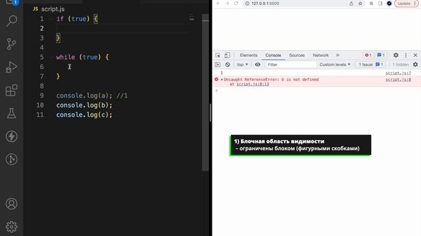The width and height of the screenshot is (421, 236).
Task: Open the Manage gear in VS Code
Action: [12, 227]
